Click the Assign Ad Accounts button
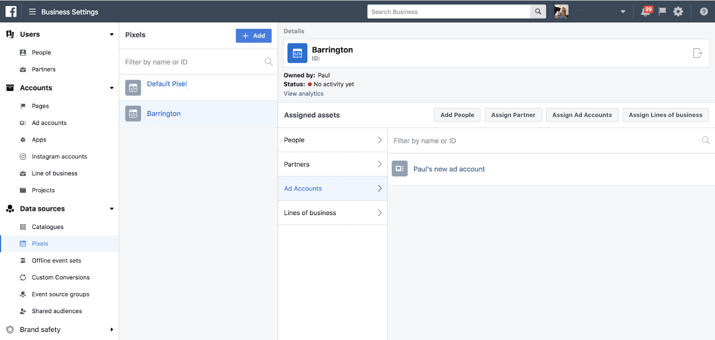The width and height of the screenshot is (715, 340). (582, 115)
